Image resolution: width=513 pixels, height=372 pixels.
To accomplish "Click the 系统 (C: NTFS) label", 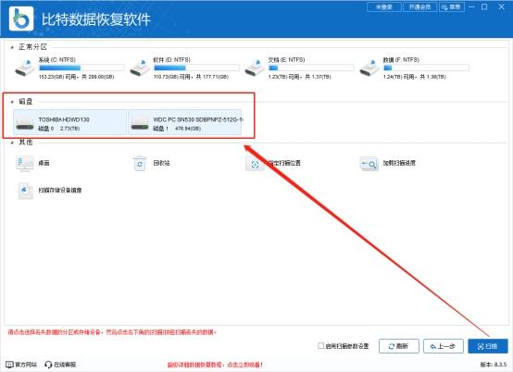I will (56, 60).
